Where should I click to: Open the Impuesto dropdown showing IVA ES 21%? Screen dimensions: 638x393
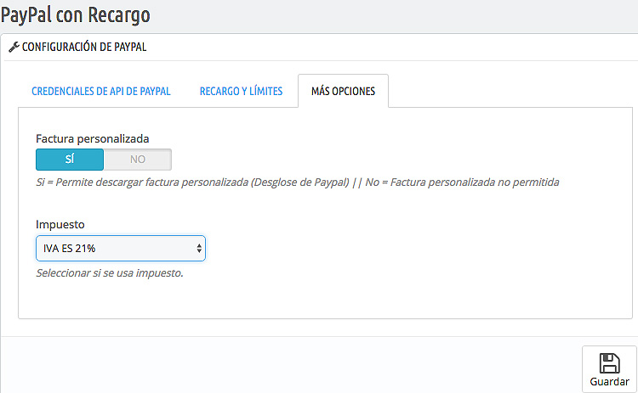click(x=121, y=248)
